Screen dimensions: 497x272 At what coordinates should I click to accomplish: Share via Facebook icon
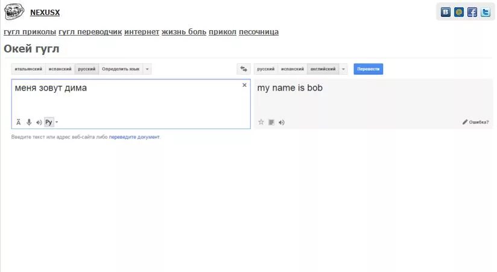point(472,12)
